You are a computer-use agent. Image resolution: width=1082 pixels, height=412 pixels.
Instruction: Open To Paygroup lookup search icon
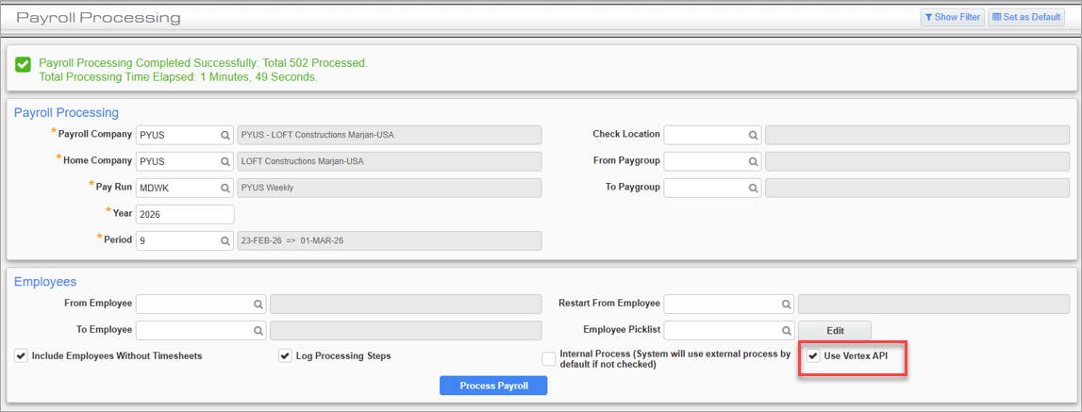coord(753,188)
